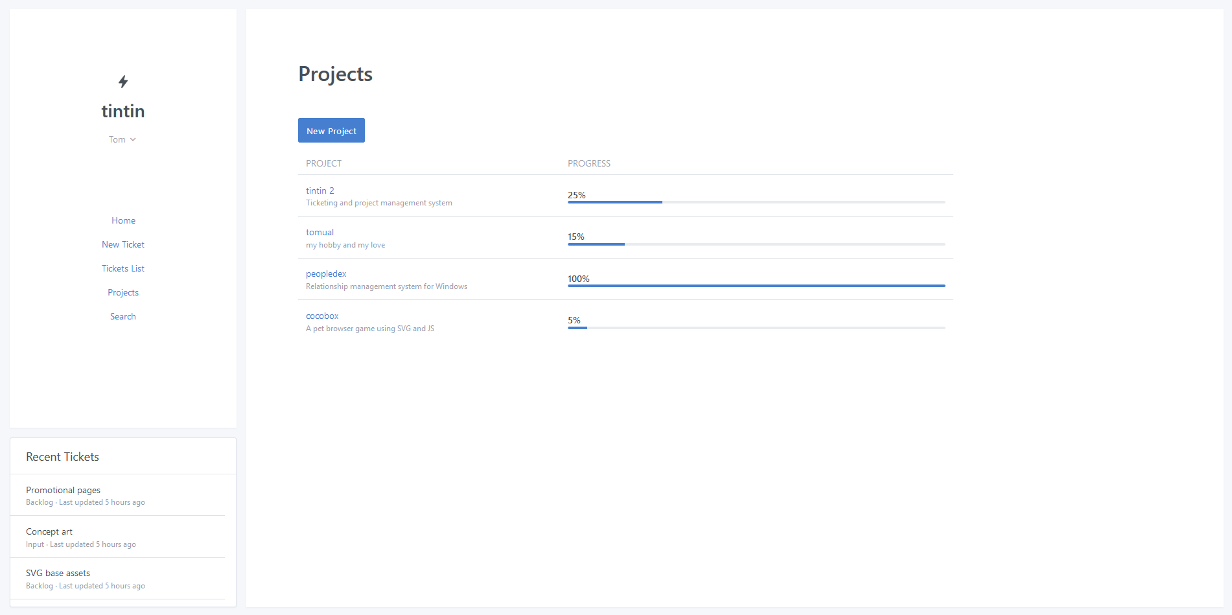This screenshot has width=1232, height=615.
Task: Open the Search page link
Action: 123,316
